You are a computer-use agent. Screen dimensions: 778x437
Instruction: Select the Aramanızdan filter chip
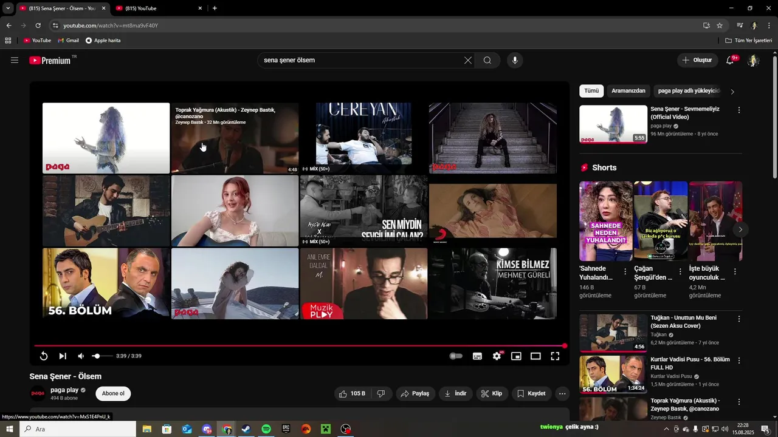click(x=628, y=91)
